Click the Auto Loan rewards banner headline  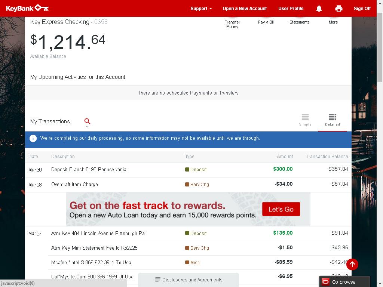tap(147, 206)
